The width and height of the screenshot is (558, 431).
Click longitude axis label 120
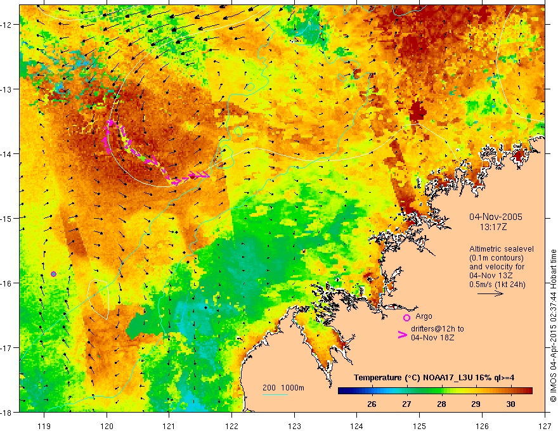pos(107,427)
